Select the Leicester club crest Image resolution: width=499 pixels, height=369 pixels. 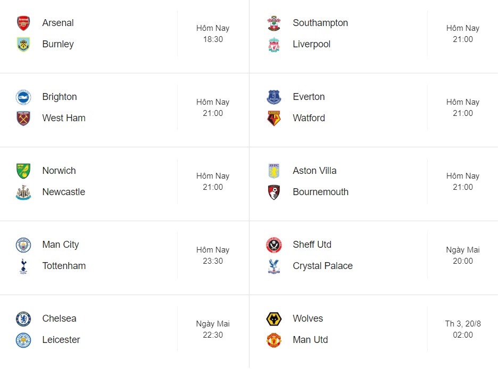pyautogui.click(x=23, y=340)
